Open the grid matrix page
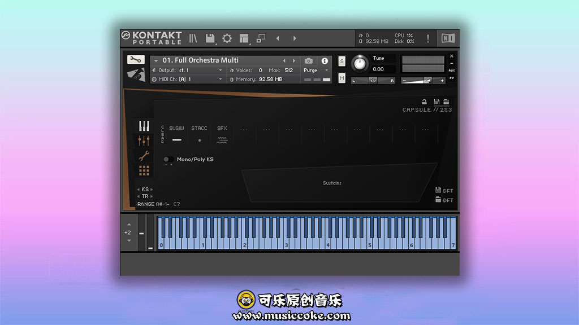 click(x=144, y=170)
